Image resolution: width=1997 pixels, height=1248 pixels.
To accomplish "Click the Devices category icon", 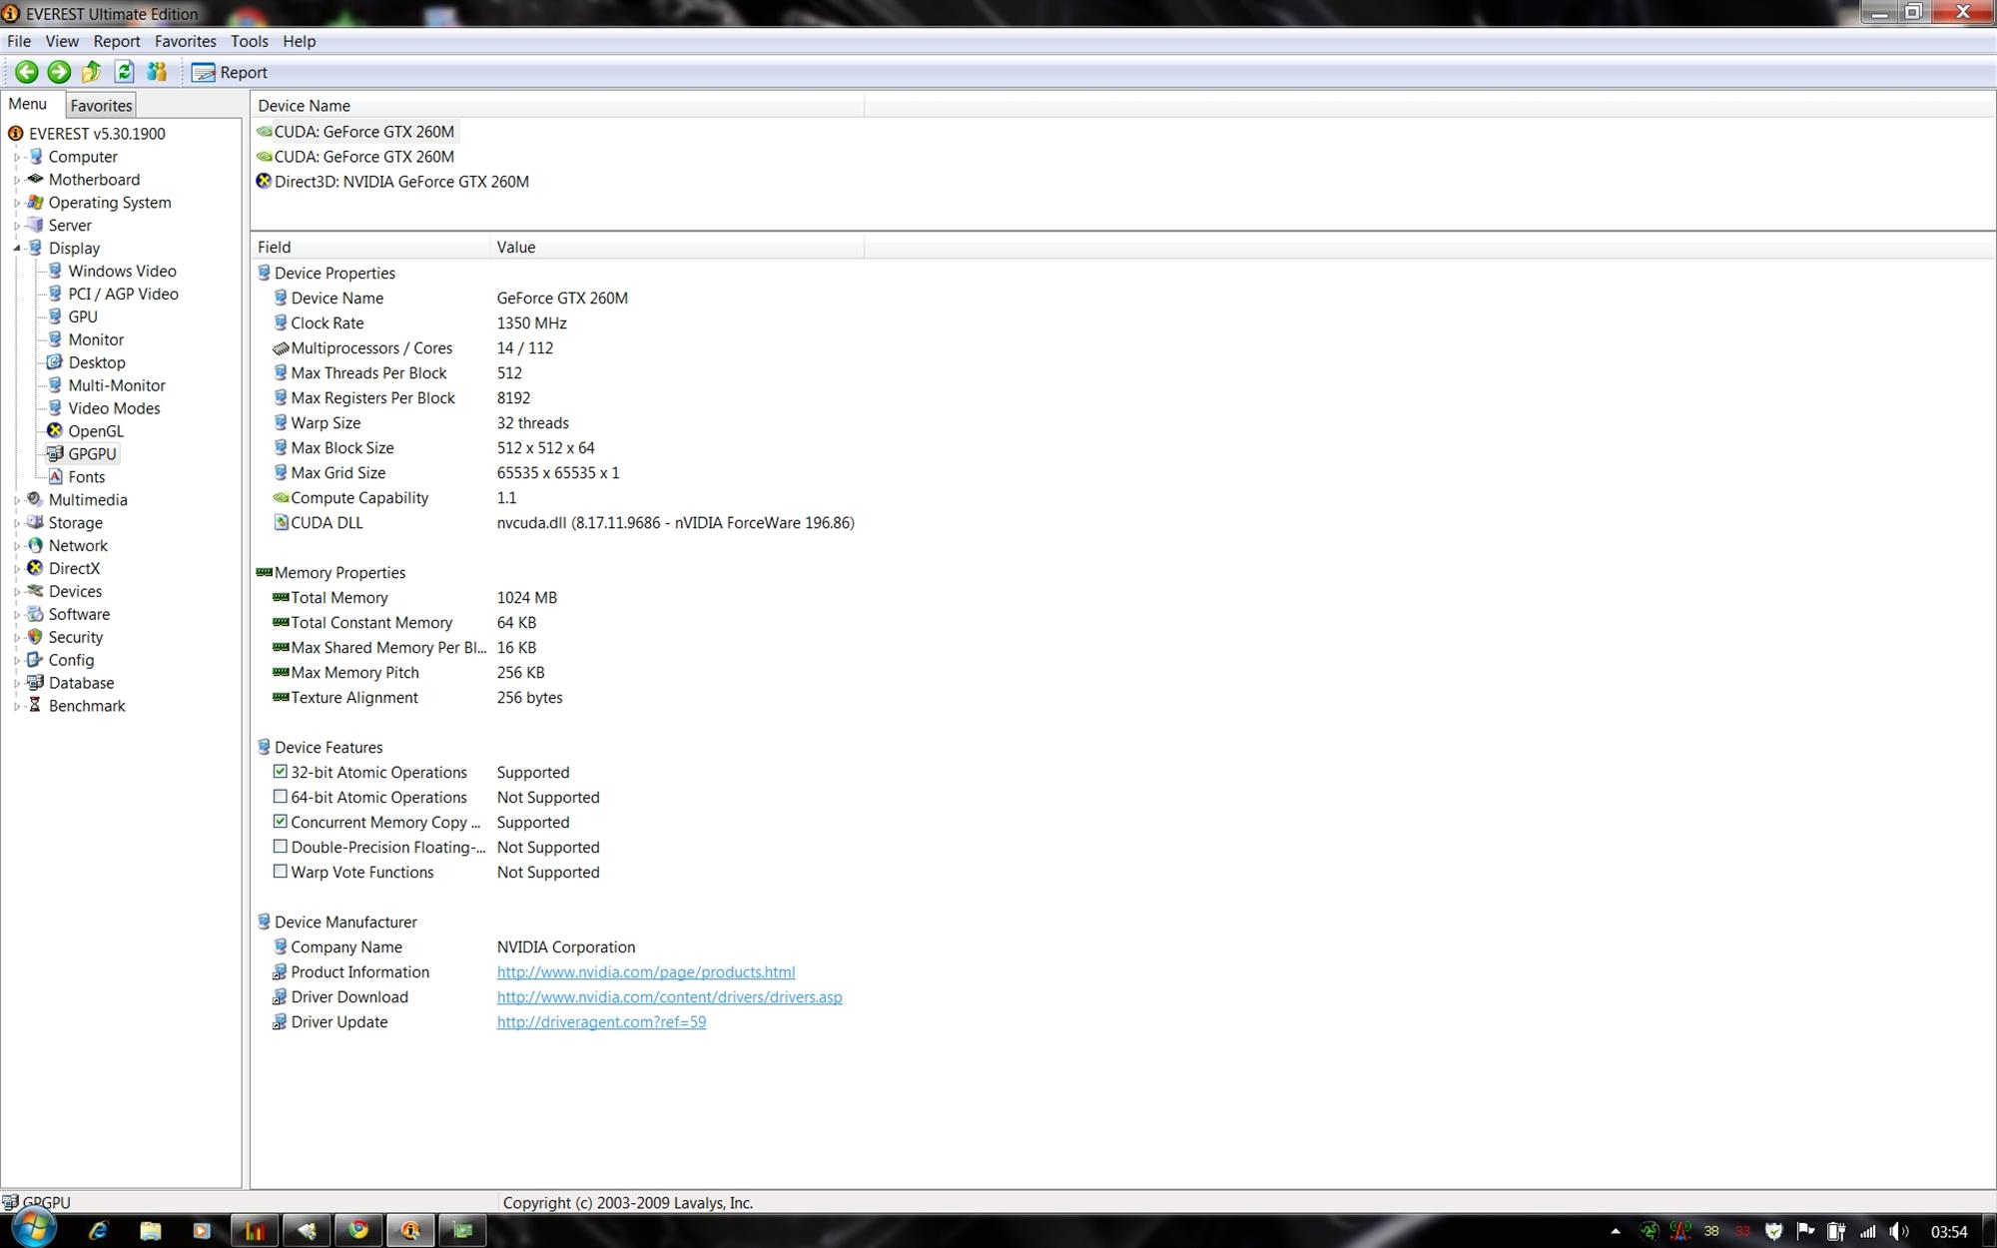I will coord(35,591).
